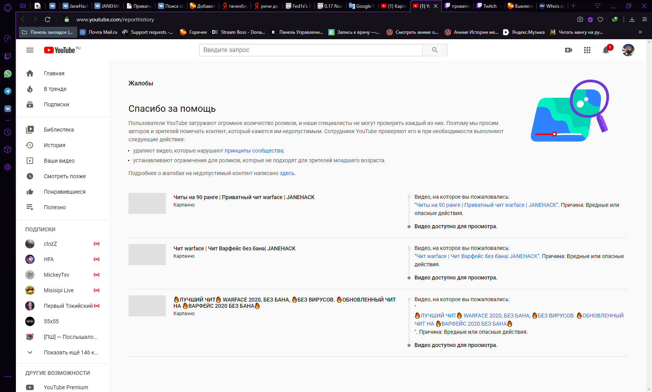Open Opera easy setup menu
The width and height of the screenshot is (652, 392).
644,19
